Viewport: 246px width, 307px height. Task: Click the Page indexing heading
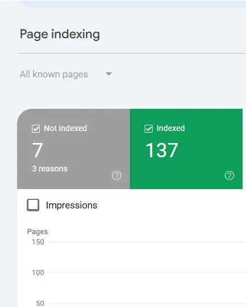(60, 34)
